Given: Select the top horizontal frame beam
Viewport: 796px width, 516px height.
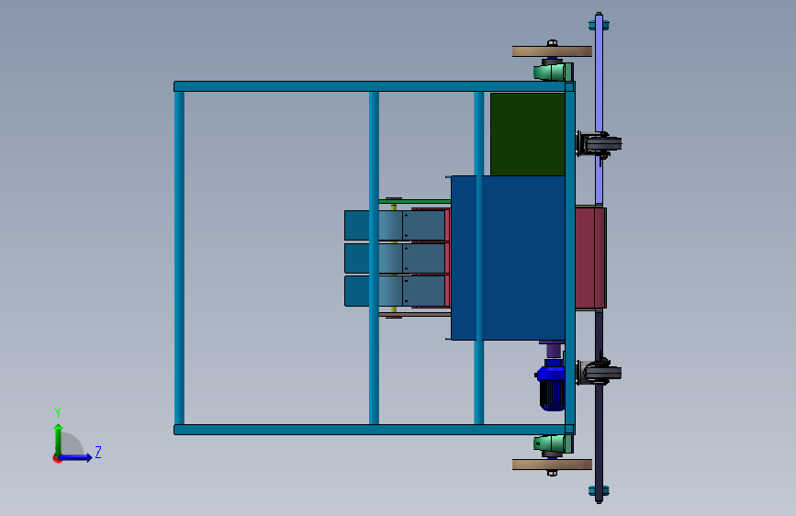Looking at the screenshot, I should (375, 86).
